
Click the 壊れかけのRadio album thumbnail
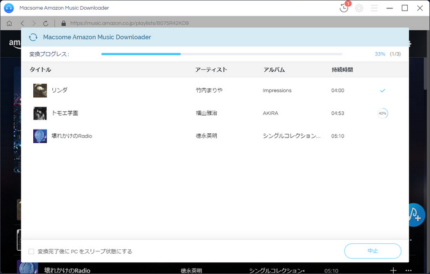(x=40, y=136)
